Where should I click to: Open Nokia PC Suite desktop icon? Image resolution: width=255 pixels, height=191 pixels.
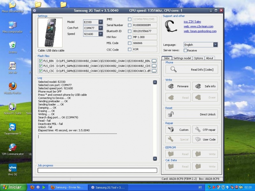click(x=12, y=109)
